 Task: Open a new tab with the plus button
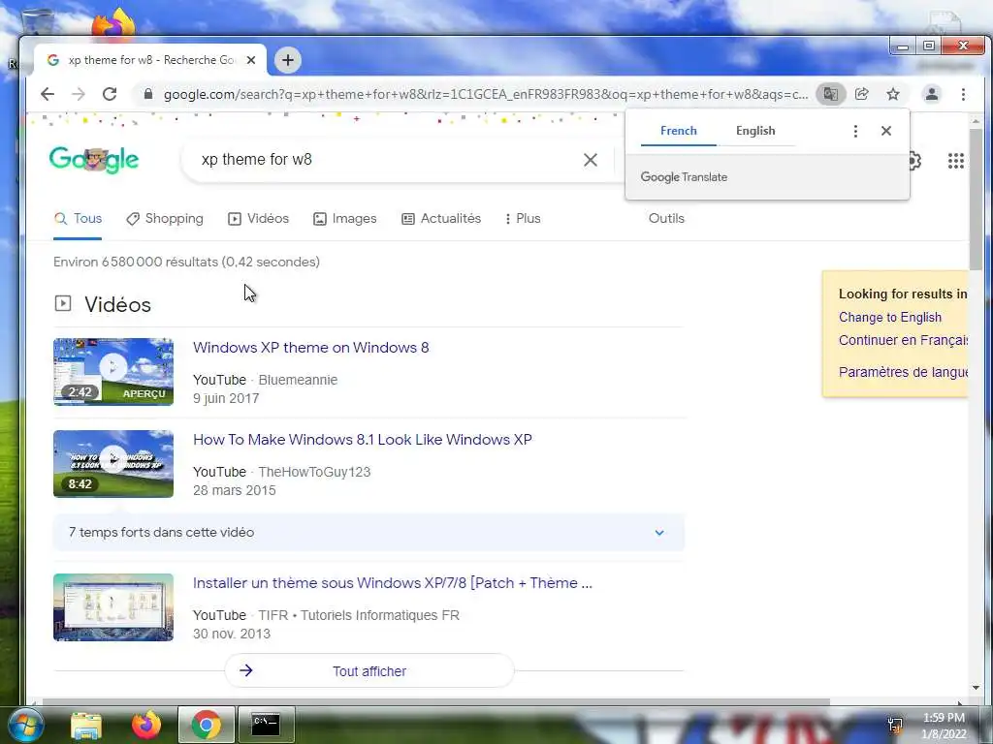point(287,60)
